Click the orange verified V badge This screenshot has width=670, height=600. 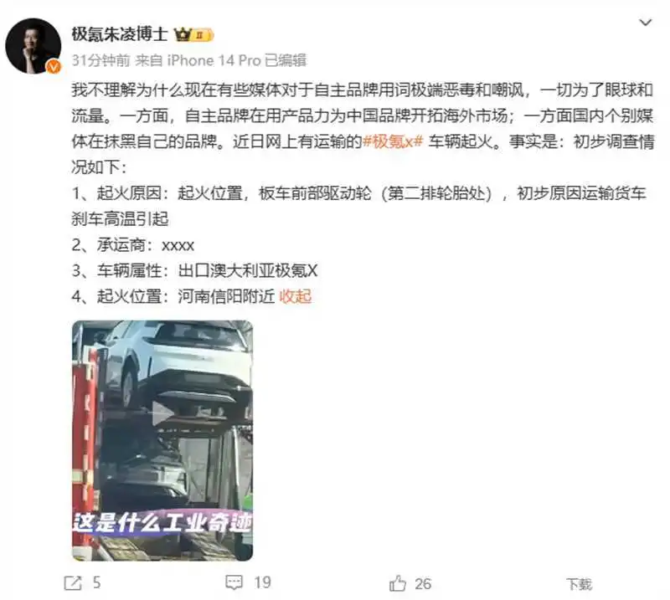pyautogui.click(x=54, y=66)
